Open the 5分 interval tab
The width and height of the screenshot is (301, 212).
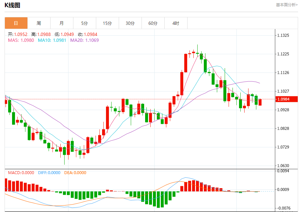(x=85, y=23)
